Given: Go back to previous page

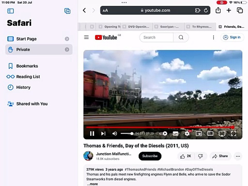Looking at the screenshot, I should click(x=84, y=10).
